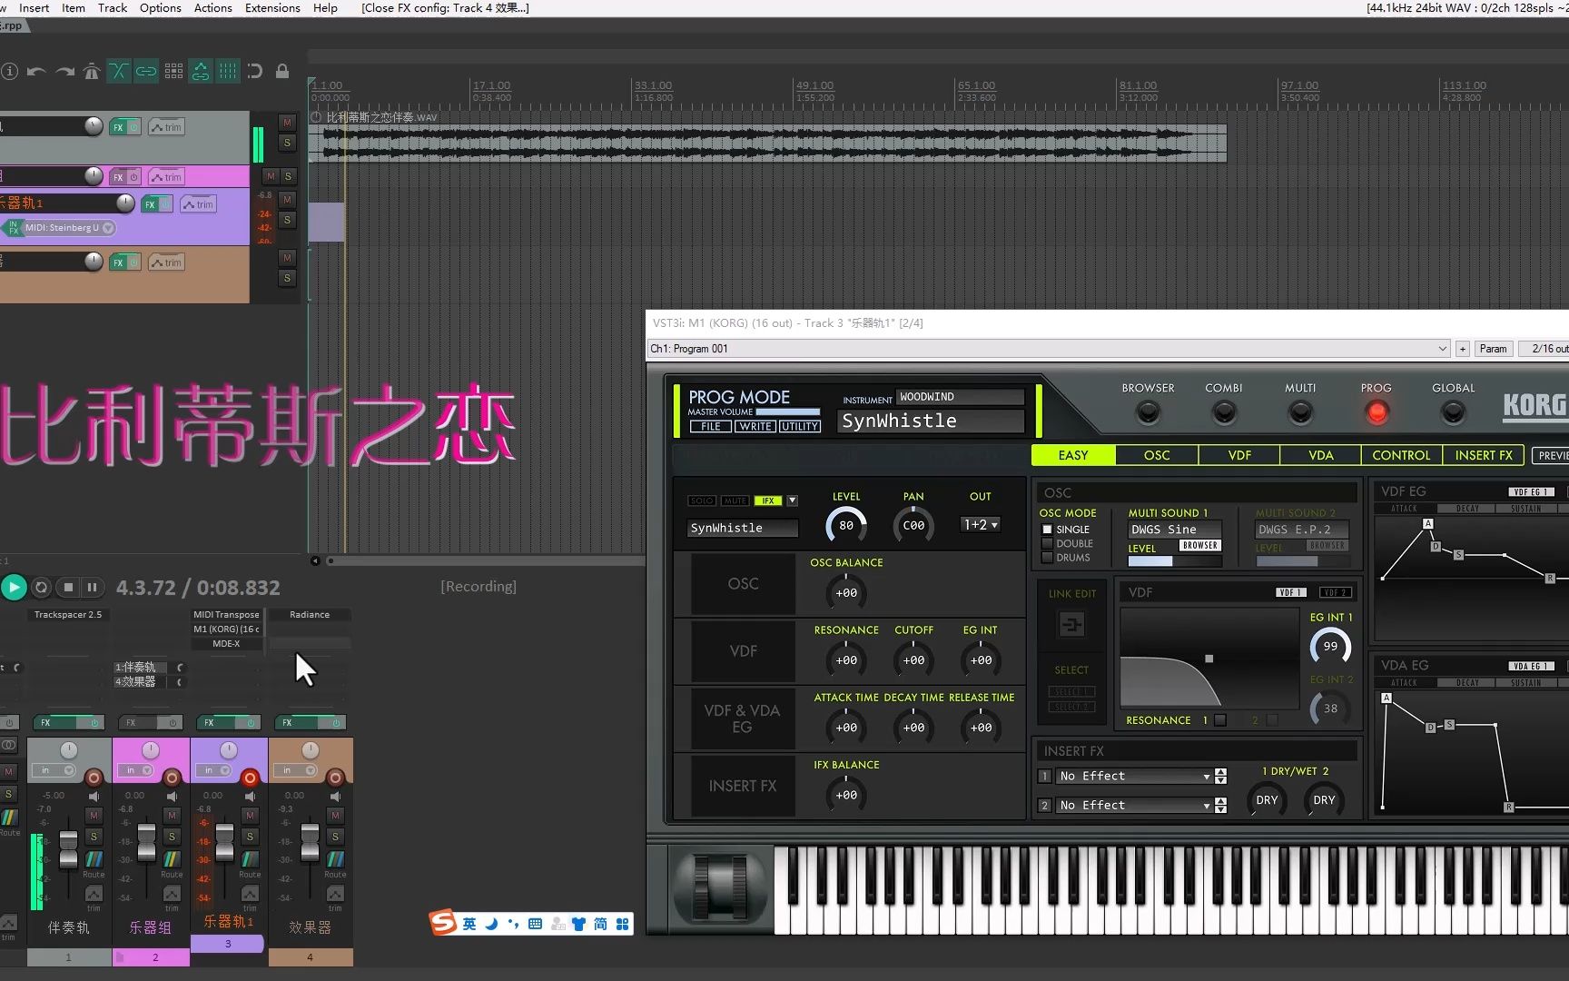Viewport: 1569px width, 981px height.
Task: Solo 乐器组 in mixer
Action: point(172,837)
